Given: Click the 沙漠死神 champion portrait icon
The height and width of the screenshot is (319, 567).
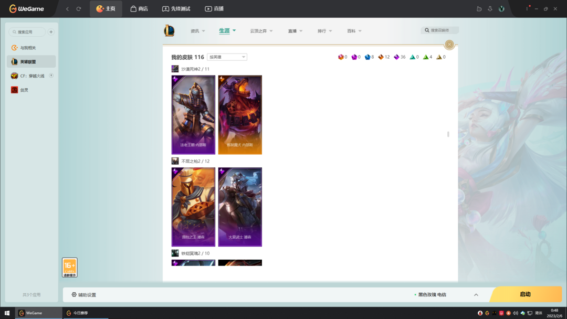Looking at the screenshot, I should 175,69.
